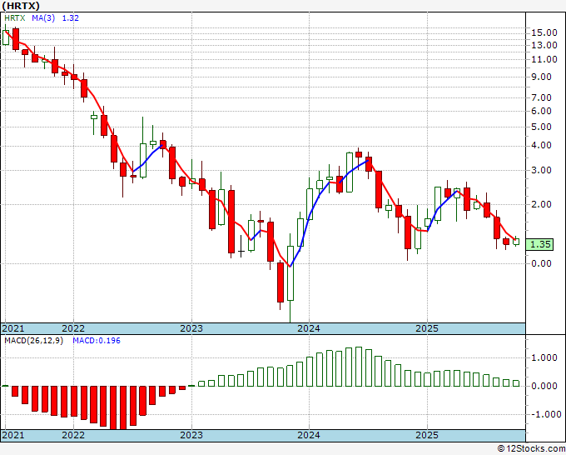566x455 pixels.
Task: Click the 2022 label on the MACD timeline
Action: (73, 435)
